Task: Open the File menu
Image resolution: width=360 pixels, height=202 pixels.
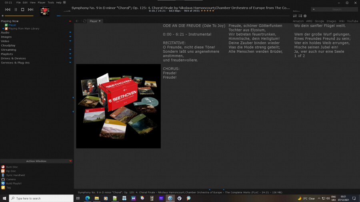Action: point(18,2)
